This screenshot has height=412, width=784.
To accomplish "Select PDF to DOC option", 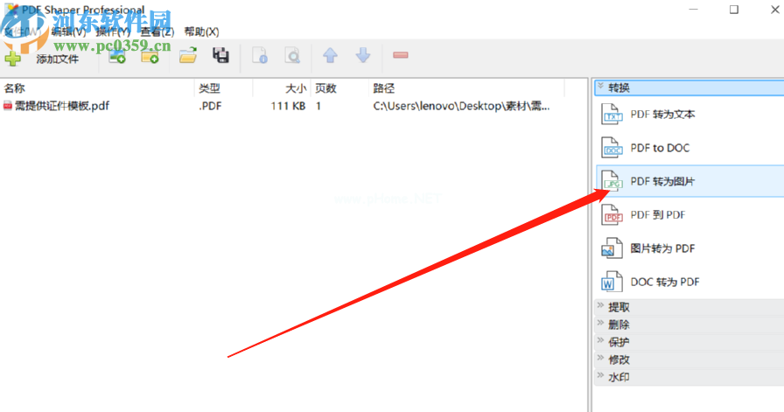I will (660, 148).
